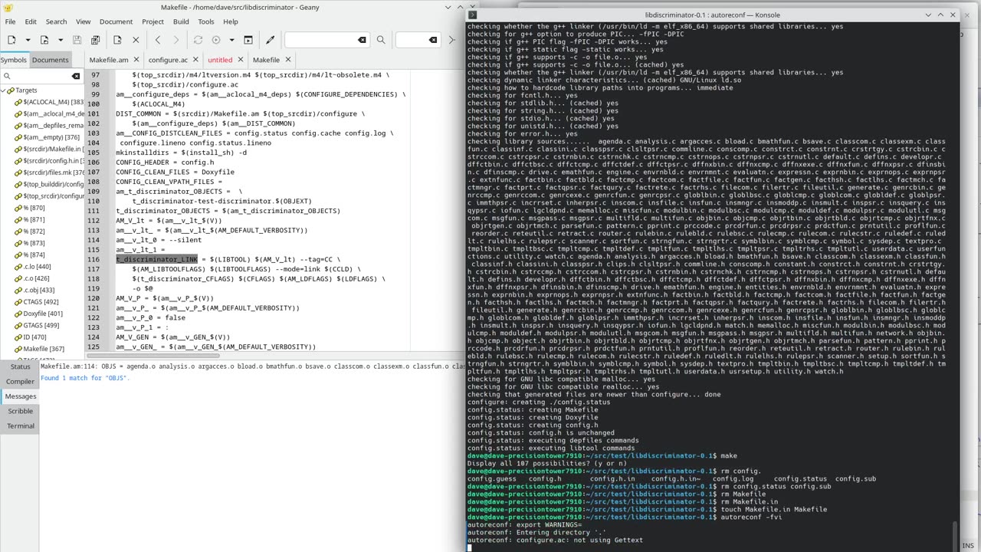Navigate forward a location
This screenshot has height=552, width=981.
point(176,40)
